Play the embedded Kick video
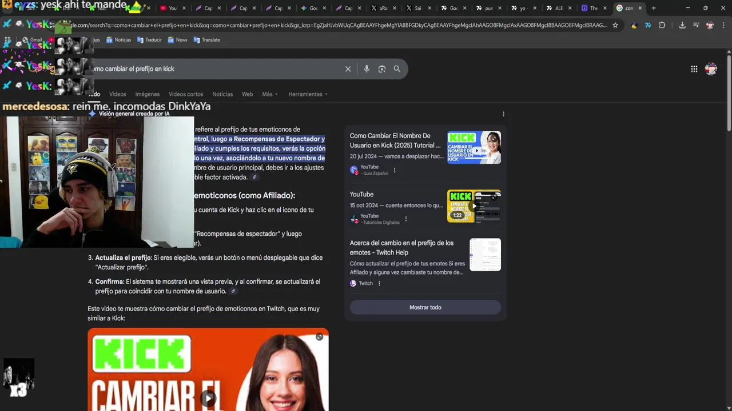 208,398
